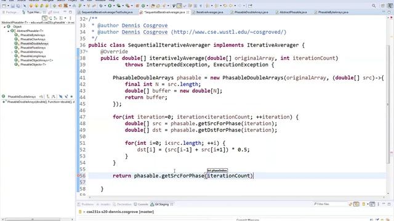394x221 pixels.
Task: Click the Debug bug toolbar icon
Action: (x=101, y=6)
